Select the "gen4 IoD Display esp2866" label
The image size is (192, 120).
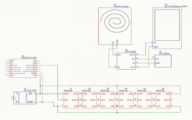pyautogui.click(x=176, y=6)
